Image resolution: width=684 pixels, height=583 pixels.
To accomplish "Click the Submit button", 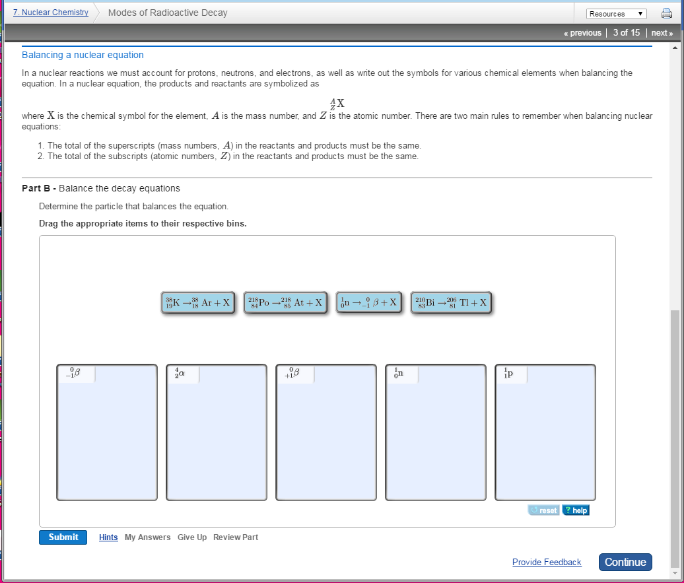I will (x=63, y=537).
